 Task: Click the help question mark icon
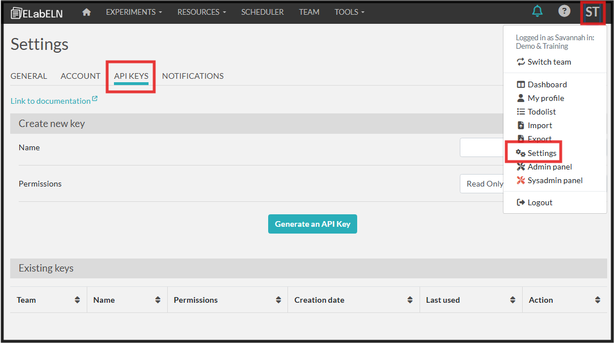[564, 11]
